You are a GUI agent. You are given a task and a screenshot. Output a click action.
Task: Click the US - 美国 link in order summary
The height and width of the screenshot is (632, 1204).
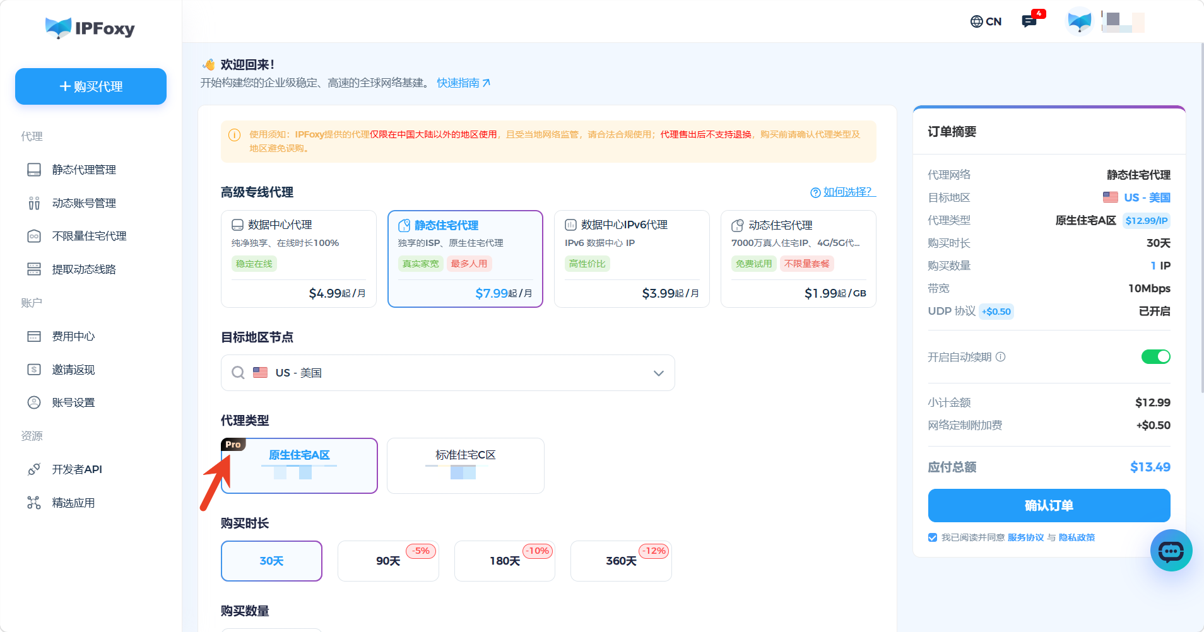click(x=1147, y=197)
